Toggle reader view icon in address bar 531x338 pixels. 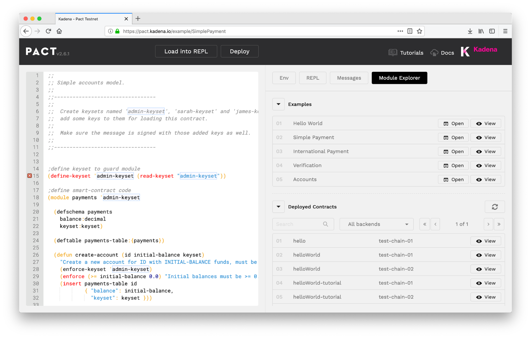tap(410, 31)
